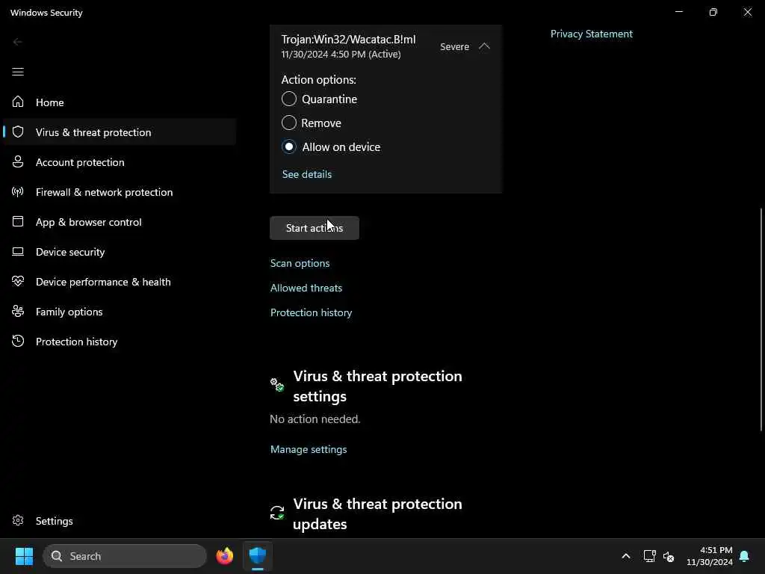This screenshot has height=574, width=765.
Task: Show hidden system tray icons
Action: (x=626, y=556)
